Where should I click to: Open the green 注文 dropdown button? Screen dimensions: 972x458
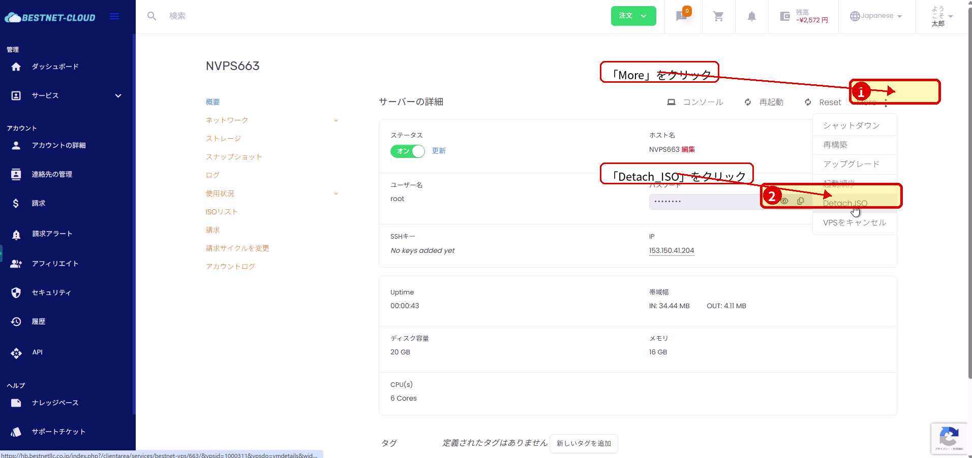[x=633, y=16]
